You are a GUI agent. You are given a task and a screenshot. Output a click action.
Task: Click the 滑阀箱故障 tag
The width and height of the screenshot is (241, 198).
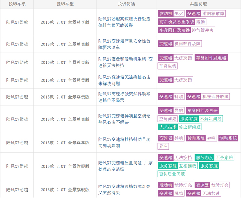(214, 13)
